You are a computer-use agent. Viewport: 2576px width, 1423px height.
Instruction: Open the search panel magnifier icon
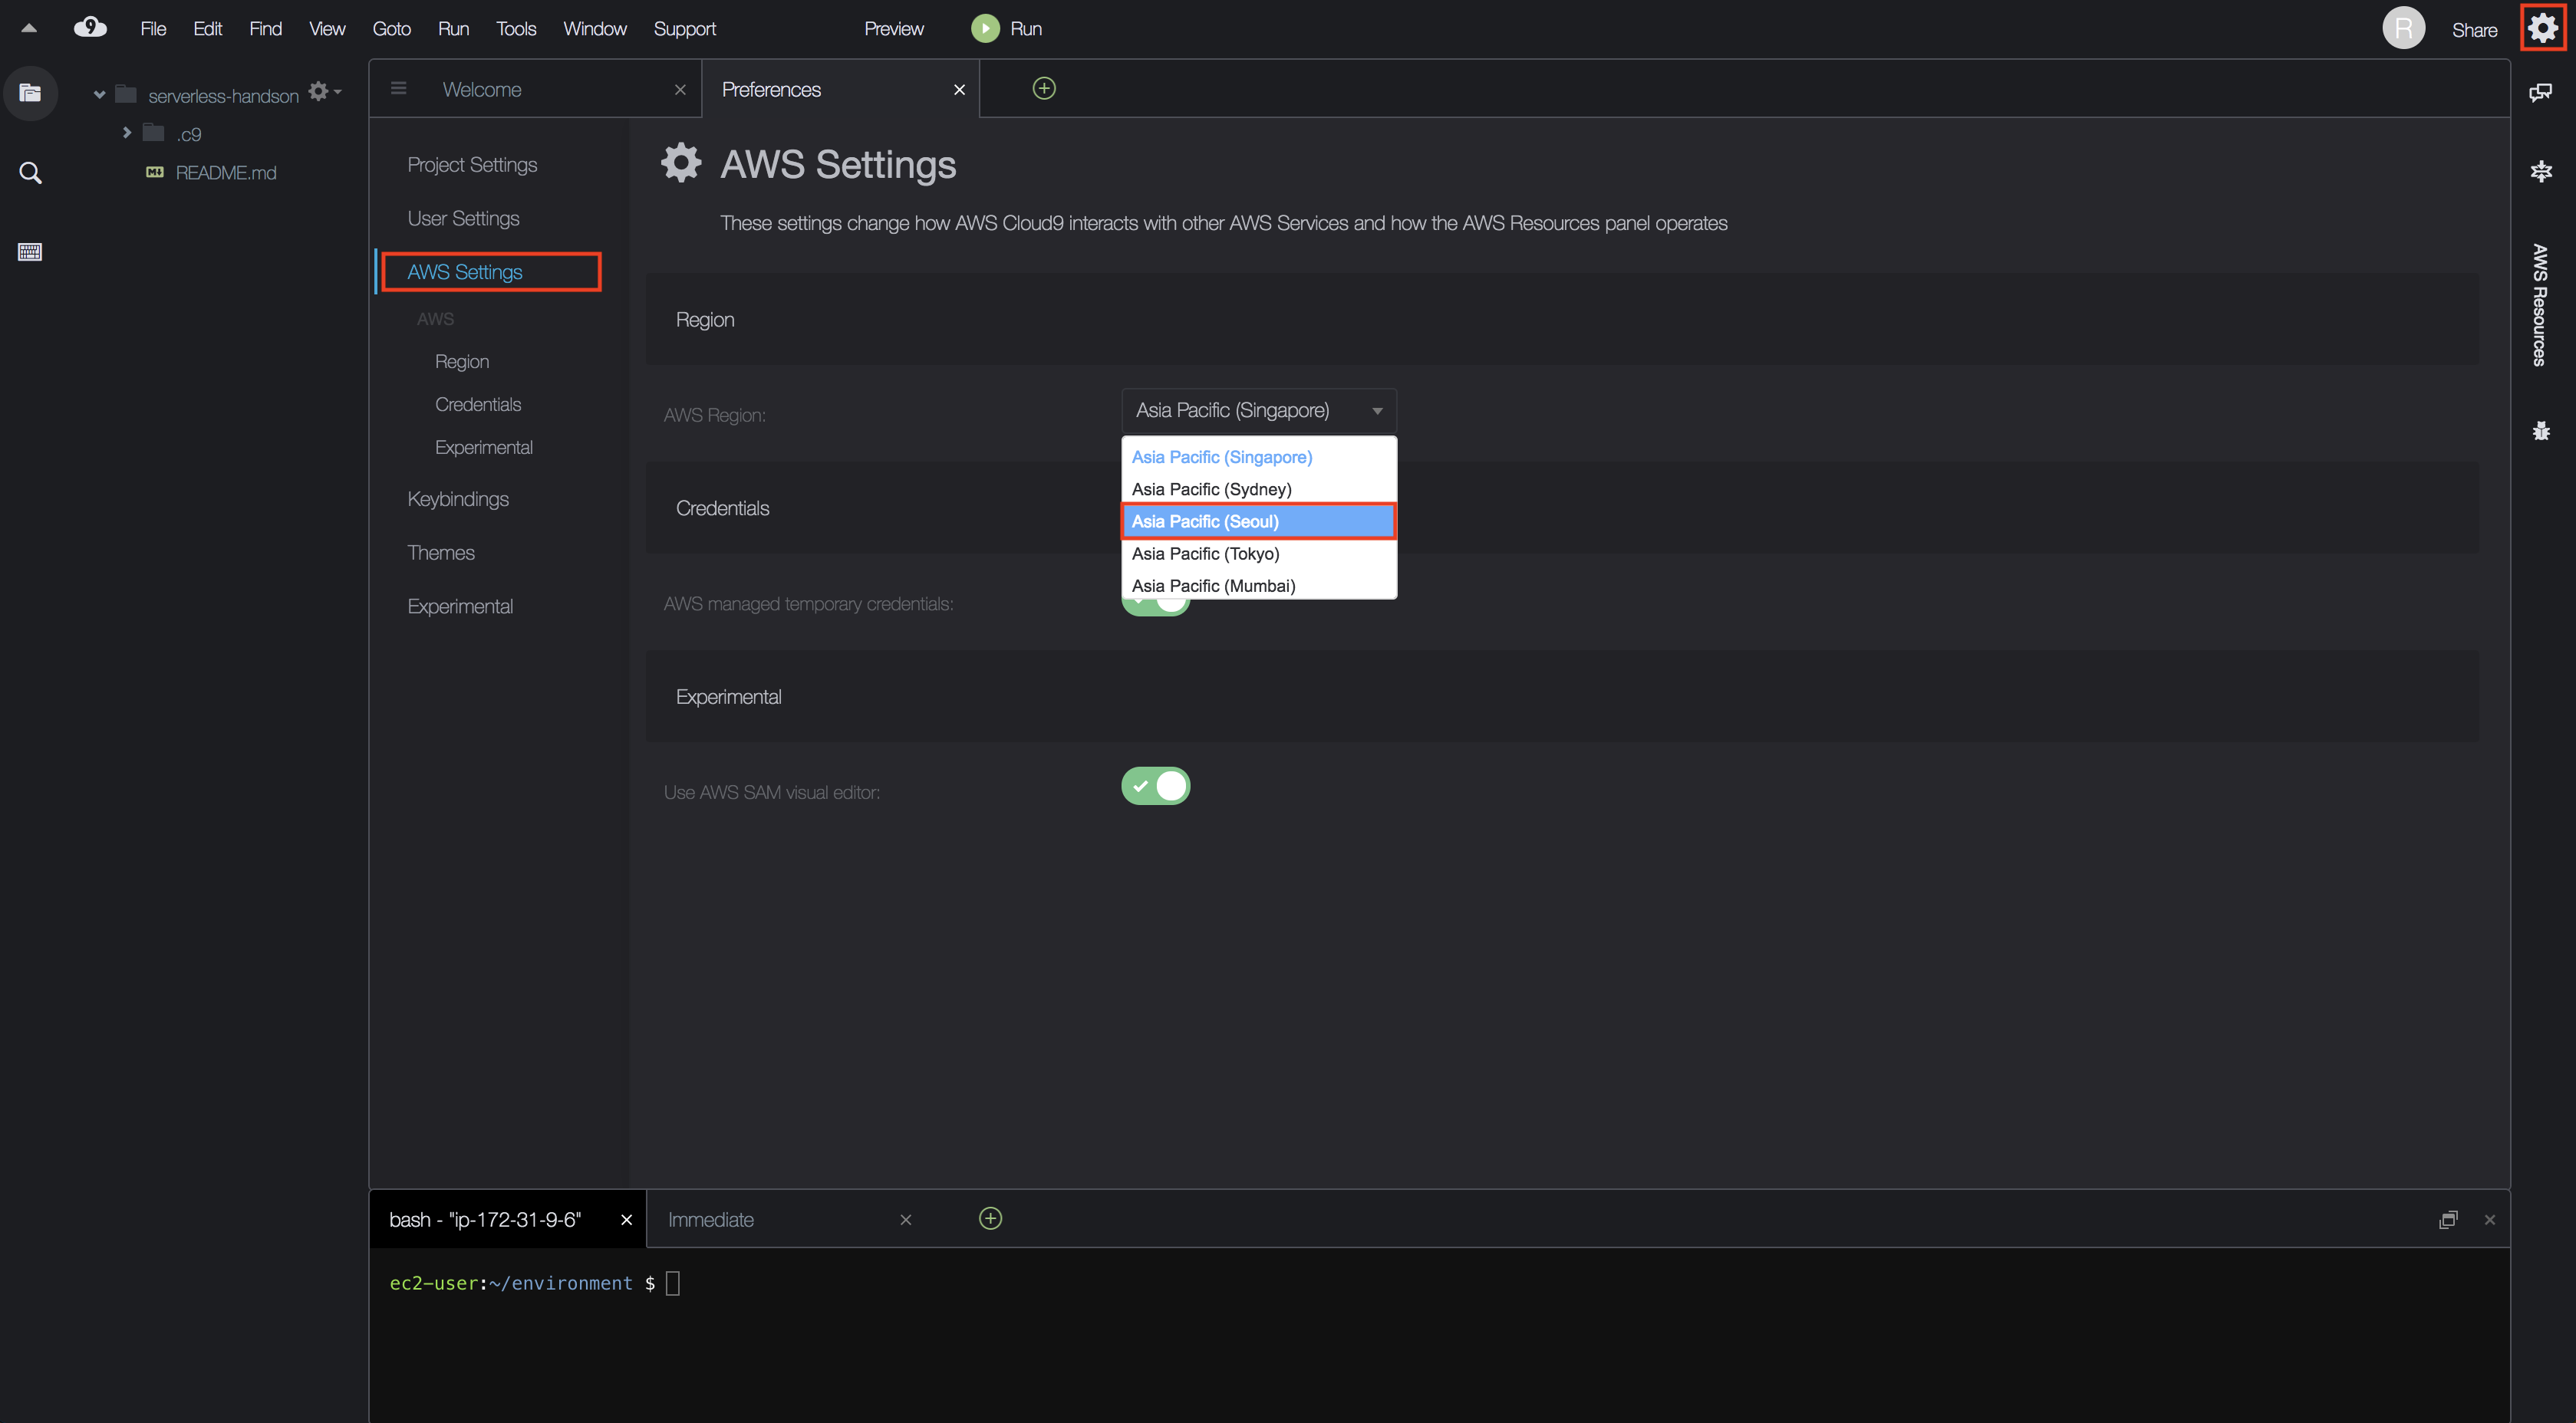pyautogui.click(x=30, y=173)
